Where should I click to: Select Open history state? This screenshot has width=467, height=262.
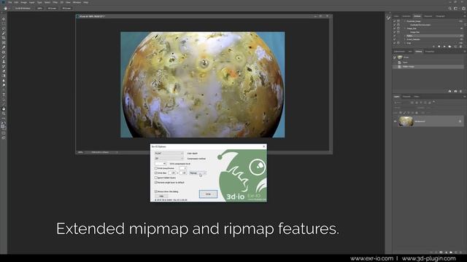(428, 63)
